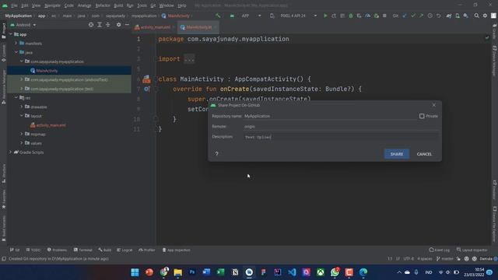The width and height of the screenshot is (498, 280).
Task: Click the Description text field
Action: pos(341,137)
